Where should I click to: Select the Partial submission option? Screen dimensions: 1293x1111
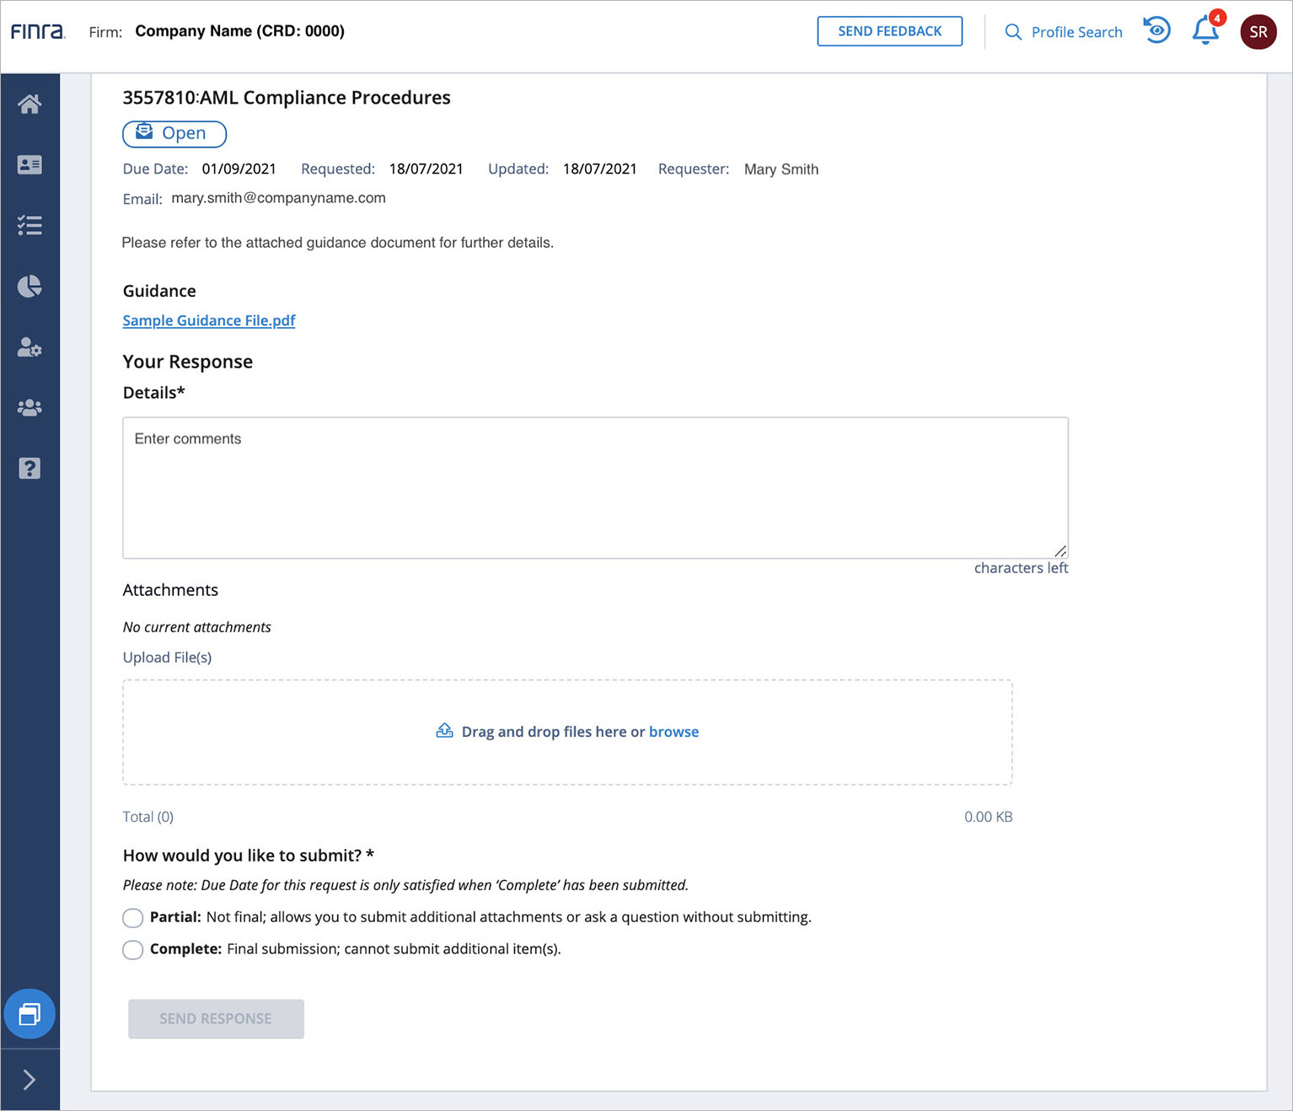[x=133, y=918]
